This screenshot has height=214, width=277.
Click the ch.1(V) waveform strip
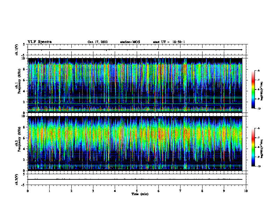coord(137,50)
